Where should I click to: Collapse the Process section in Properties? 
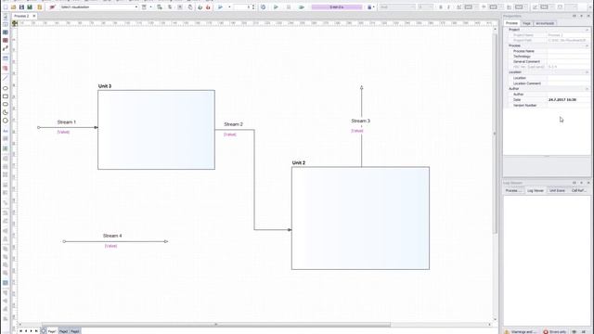(588, 45)
